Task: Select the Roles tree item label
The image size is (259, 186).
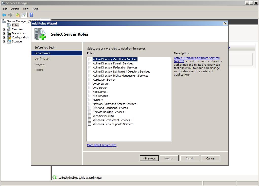Action: 15,25
